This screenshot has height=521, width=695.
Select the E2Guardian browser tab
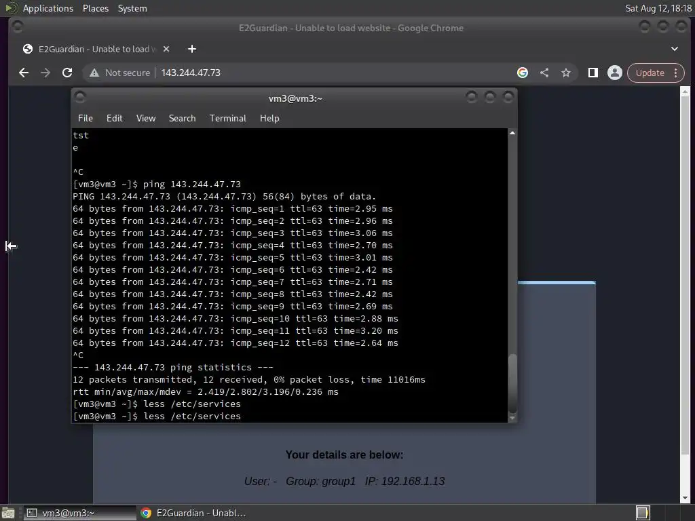point(96,49)
